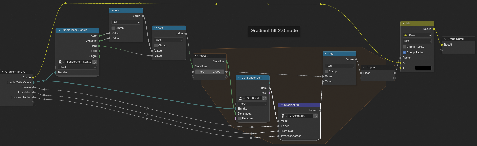Click the Dynamic output socket on Bundle Item Statistic
The height and width of the screenshot is (146, 477).
[99, 41]
